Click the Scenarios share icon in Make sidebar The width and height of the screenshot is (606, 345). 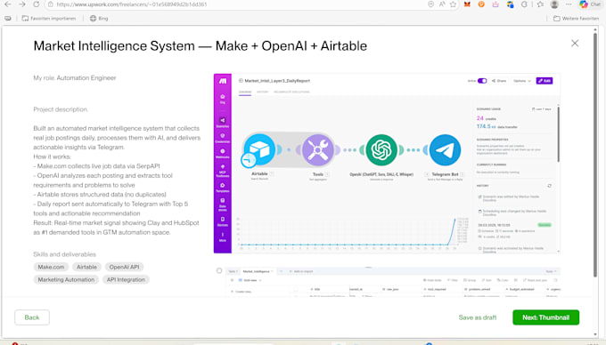pyautogui.click(x=223, y=122)
